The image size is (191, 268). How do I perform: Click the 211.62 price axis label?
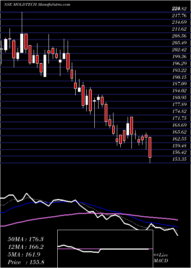(x=179, y=29)
